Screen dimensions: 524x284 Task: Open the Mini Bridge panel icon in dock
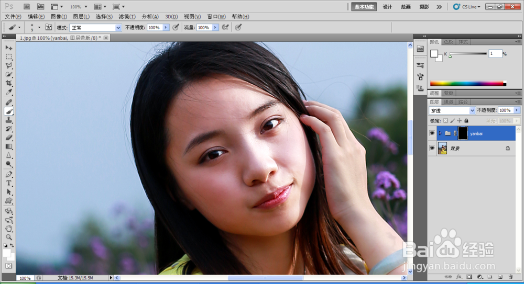click(420, 49)
